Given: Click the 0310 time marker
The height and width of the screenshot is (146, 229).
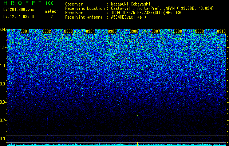Looking at the screenshot, I should 221,31.
